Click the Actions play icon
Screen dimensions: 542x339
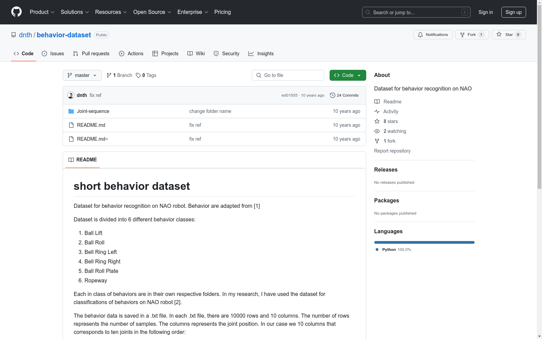click(x=122, y=54)
